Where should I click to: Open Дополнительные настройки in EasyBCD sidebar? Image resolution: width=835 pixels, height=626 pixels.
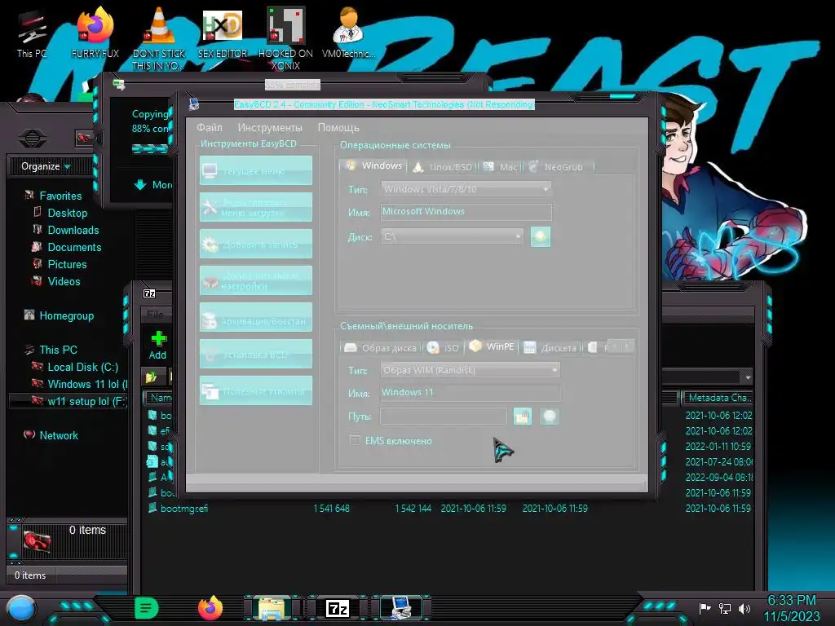(x=255, y=280)
